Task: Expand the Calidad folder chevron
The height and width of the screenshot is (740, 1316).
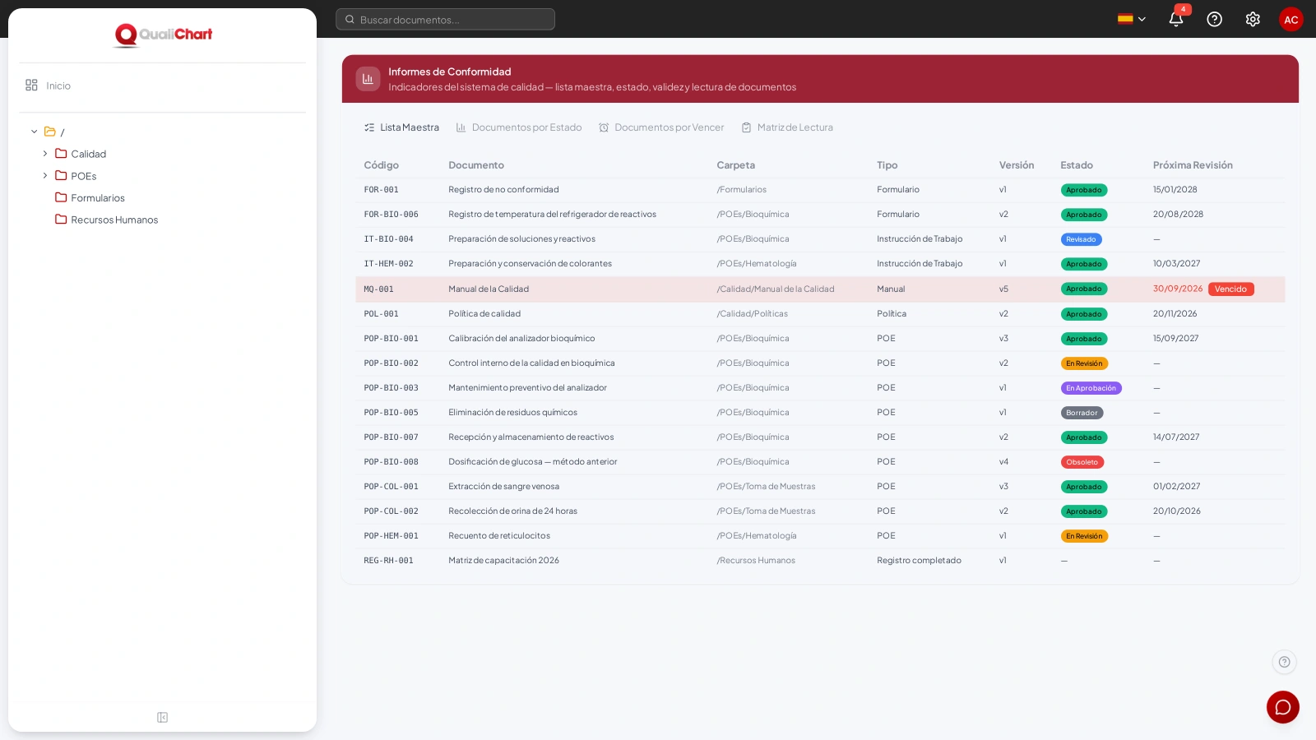Action: (x=45, y=154)
